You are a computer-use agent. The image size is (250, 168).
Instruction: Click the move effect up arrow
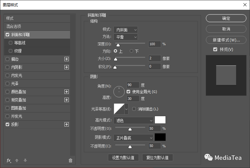point(17,160)
